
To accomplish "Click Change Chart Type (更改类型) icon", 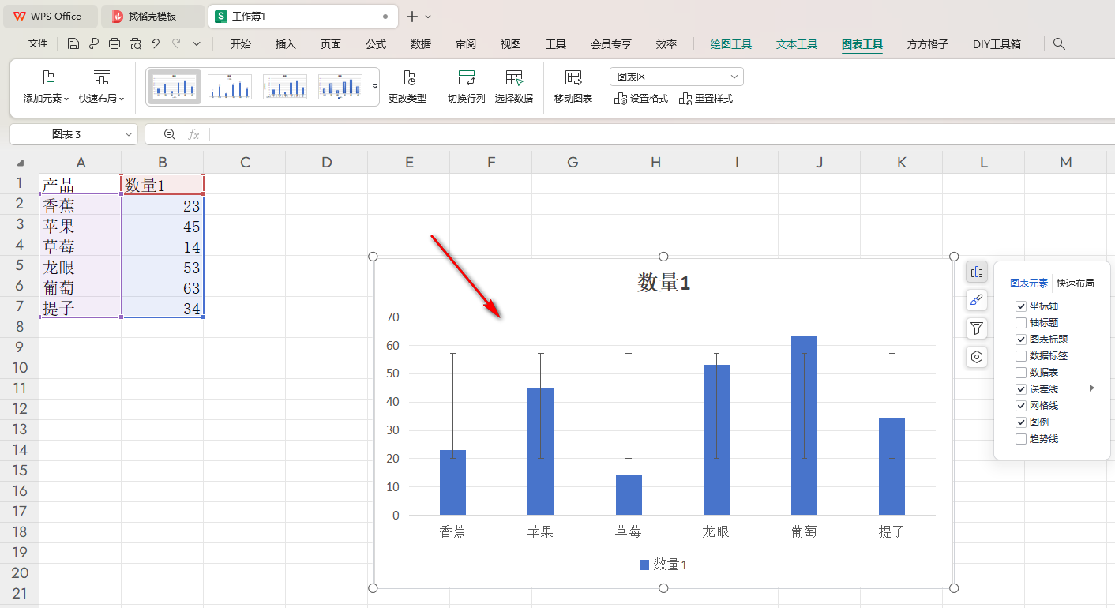I will (x=407, y=77).
